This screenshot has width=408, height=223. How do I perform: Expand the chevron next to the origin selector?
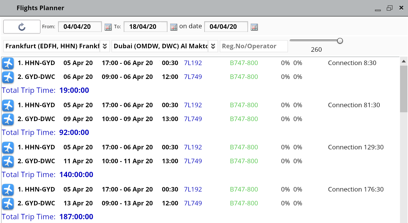105,46
